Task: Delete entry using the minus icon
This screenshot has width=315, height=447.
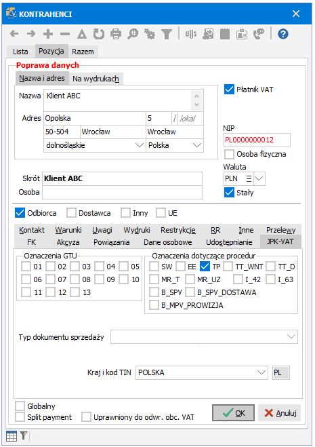Action: [x=65, y=34]
